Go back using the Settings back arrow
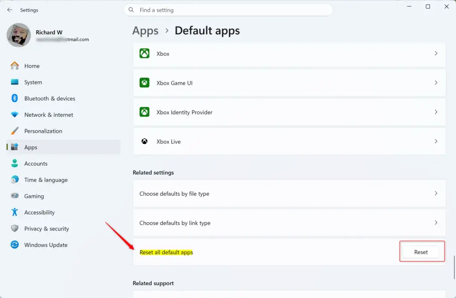This screenshot has width=456, height=298. click(10, 10)
